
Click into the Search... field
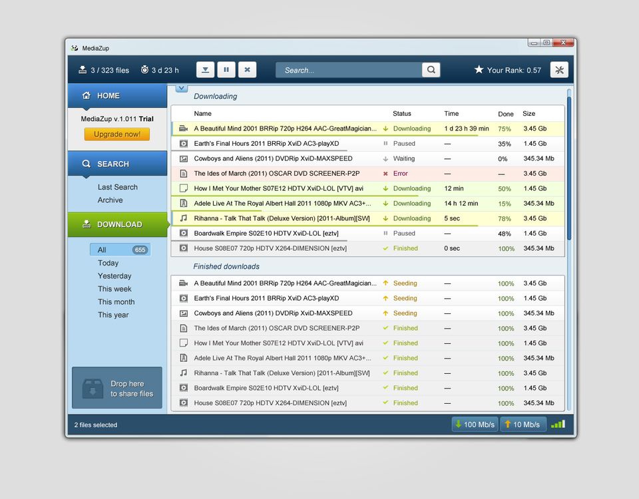(349, 70)
